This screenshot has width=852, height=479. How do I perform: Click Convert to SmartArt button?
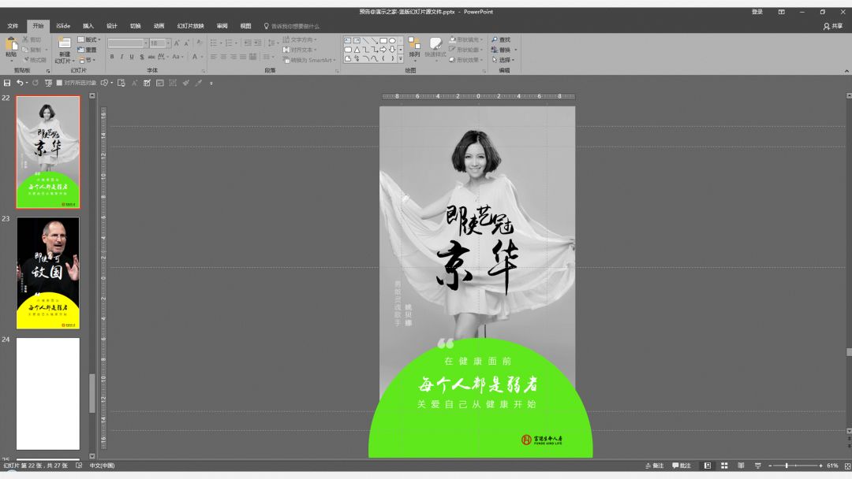tap(308, 60)
